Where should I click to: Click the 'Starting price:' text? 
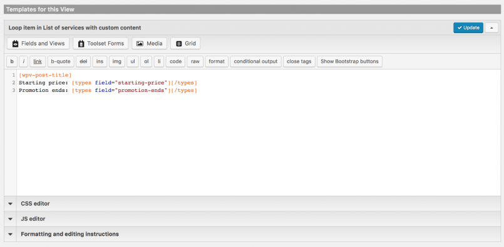44,83
